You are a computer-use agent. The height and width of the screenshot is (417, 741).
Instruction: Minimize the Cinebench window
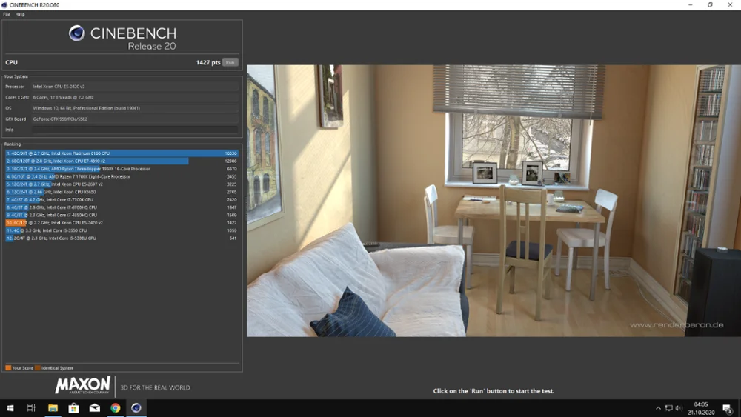691,4
